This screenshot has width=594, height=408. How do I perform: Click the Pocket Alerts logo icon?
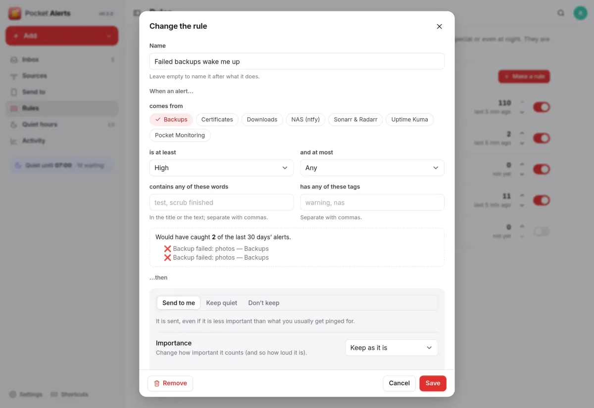(15, 13)
